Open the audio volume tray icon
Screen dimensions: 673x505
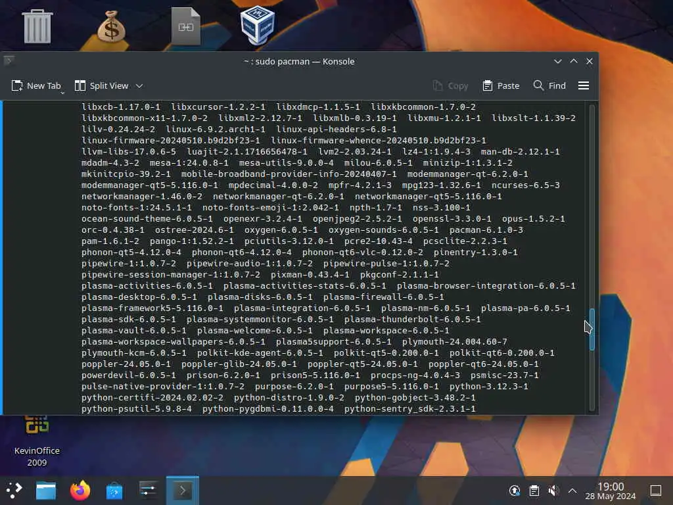pyautogui.click(x=553, y=491)
